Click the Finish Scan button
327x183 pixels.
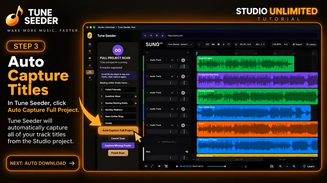118,153
